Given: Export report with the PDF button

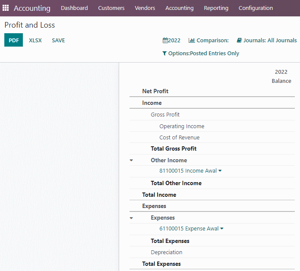Looking at the screenshot, I should (x=13, y=40).
